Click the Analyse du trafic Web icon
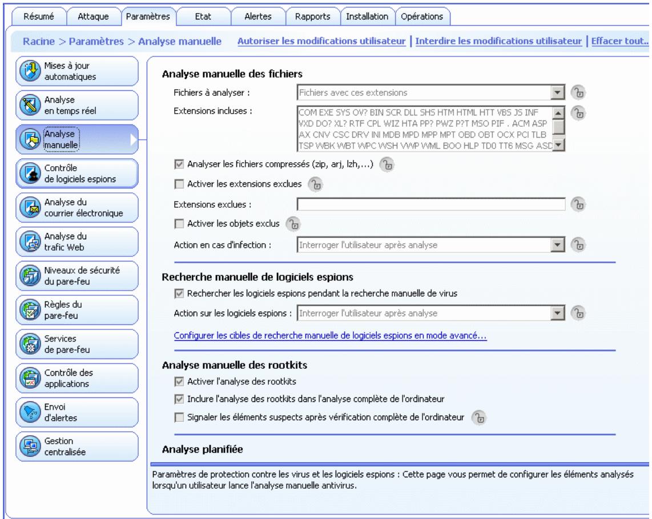The height and width of the screenshot is (519, 652). click(x=30, y=242)
